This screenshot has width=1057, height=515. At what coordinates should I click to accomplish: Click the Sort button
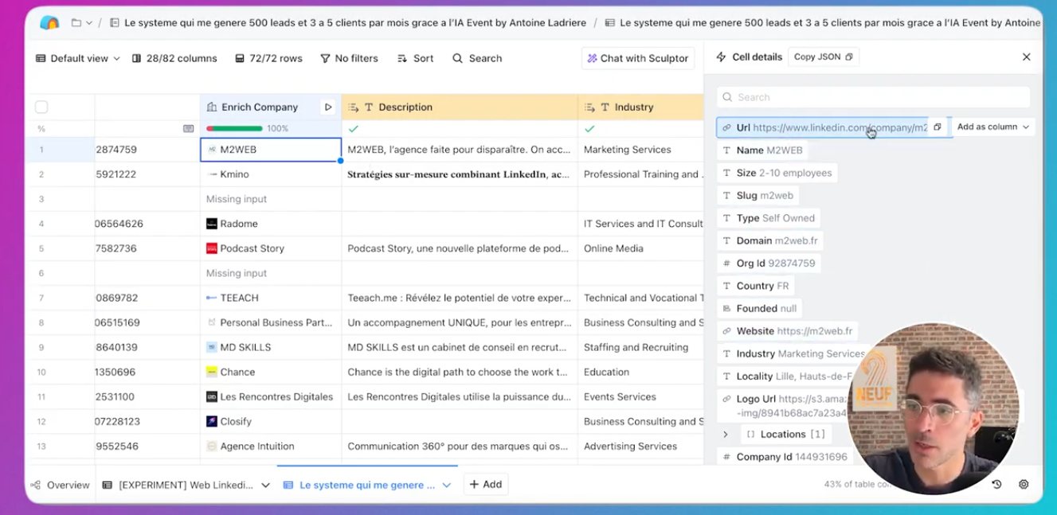tap(415, 58)
